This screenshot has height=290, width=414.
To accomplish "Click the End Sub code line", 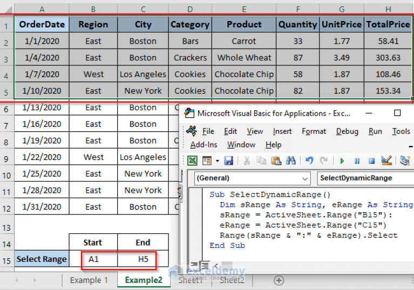I will point(227,245).
